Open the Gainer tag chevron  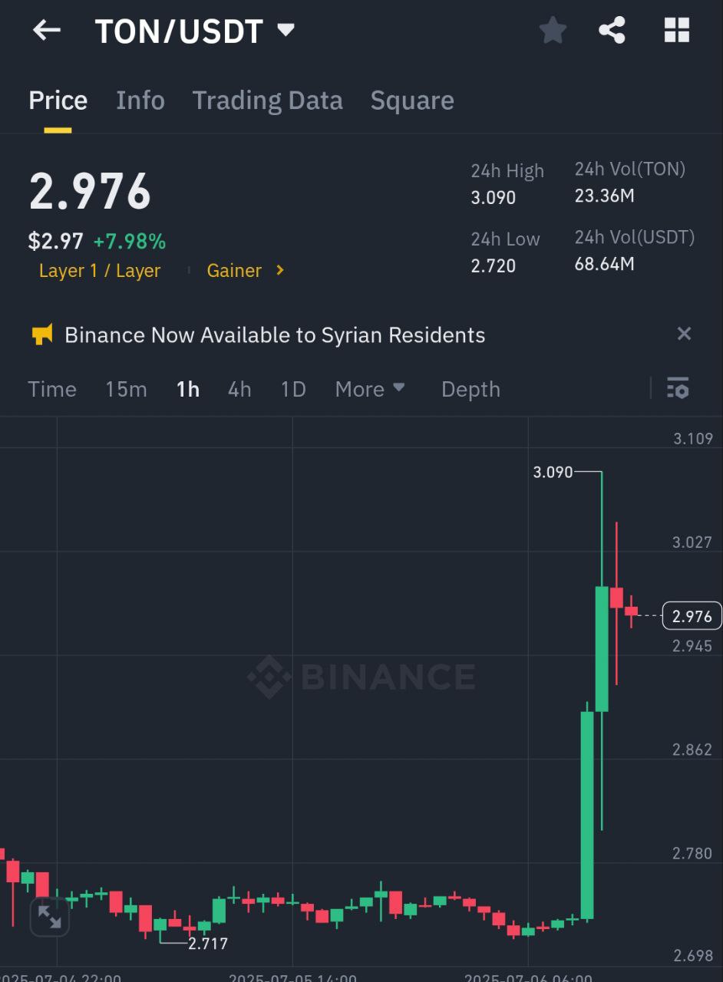click(280, 270)
